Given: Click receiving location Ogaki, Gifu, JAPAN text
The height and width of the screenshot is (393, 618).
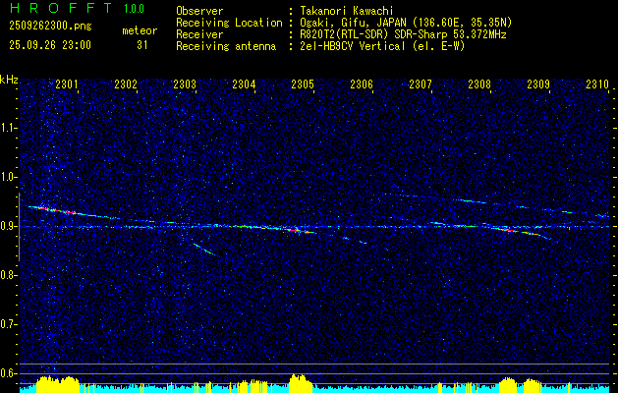Looking at the screenshot, I should 406,23.
